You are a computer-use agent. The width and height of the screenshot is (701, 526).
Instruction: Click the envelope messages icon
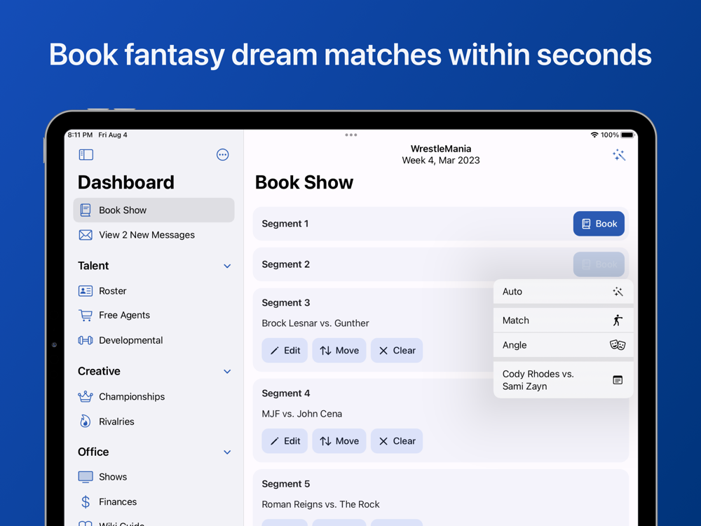[x=86, y=235]
